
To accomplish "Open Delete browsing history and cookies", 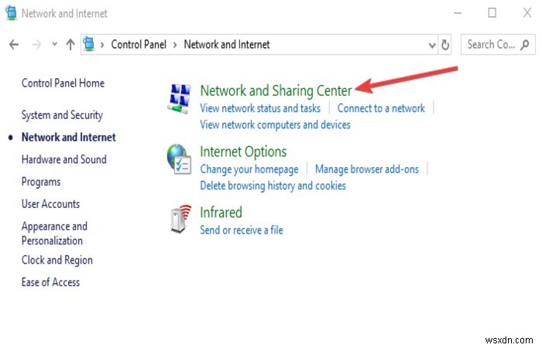I will point(273,186).
